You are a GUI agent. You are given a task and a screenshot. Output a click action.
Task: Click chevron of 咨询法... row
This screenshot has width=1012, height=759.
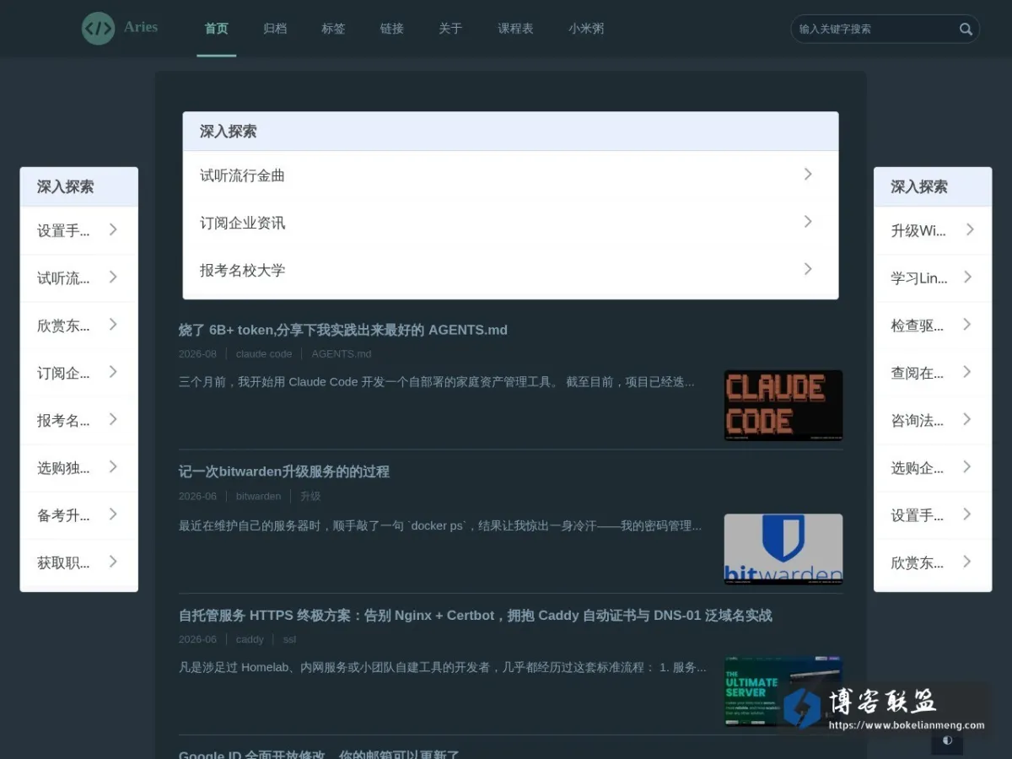pyautogui.click(x=969, y=420)
